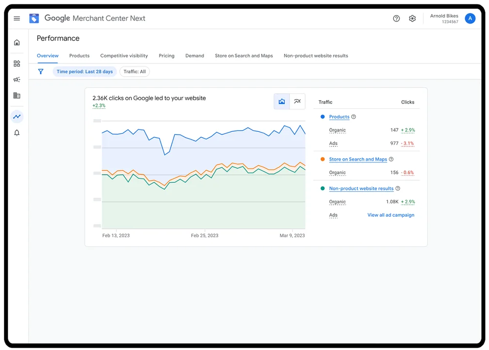Click the filter funnel icon
This screenshot has width=489, height=350.
pos(41,71)
